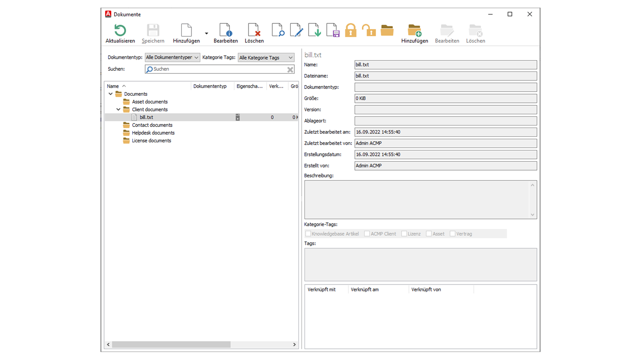Viewport: 641px width, 360px height.
Task: Click the Dokumententyp column header
Action: pyautogui.click(x=212, y=86)
